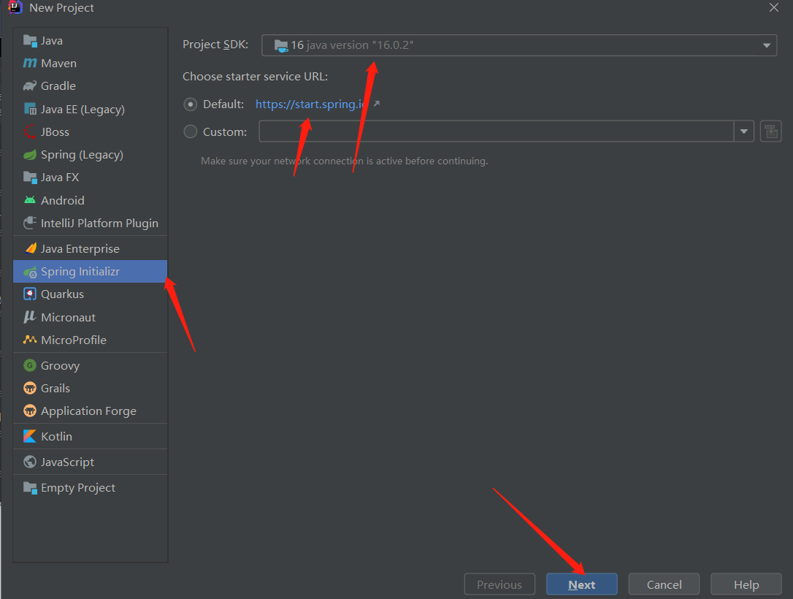This screenshot has width=793, height=599.
Task: Choose Micronaut generator
Action: [x=90, y=317]
